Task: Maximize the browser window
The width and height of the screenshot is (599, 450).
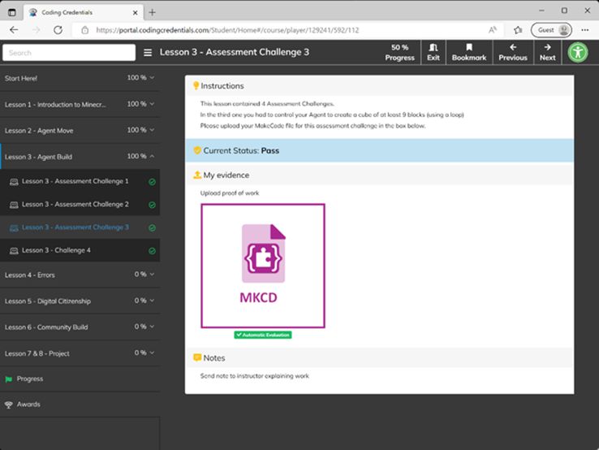Action: [564, 11]
